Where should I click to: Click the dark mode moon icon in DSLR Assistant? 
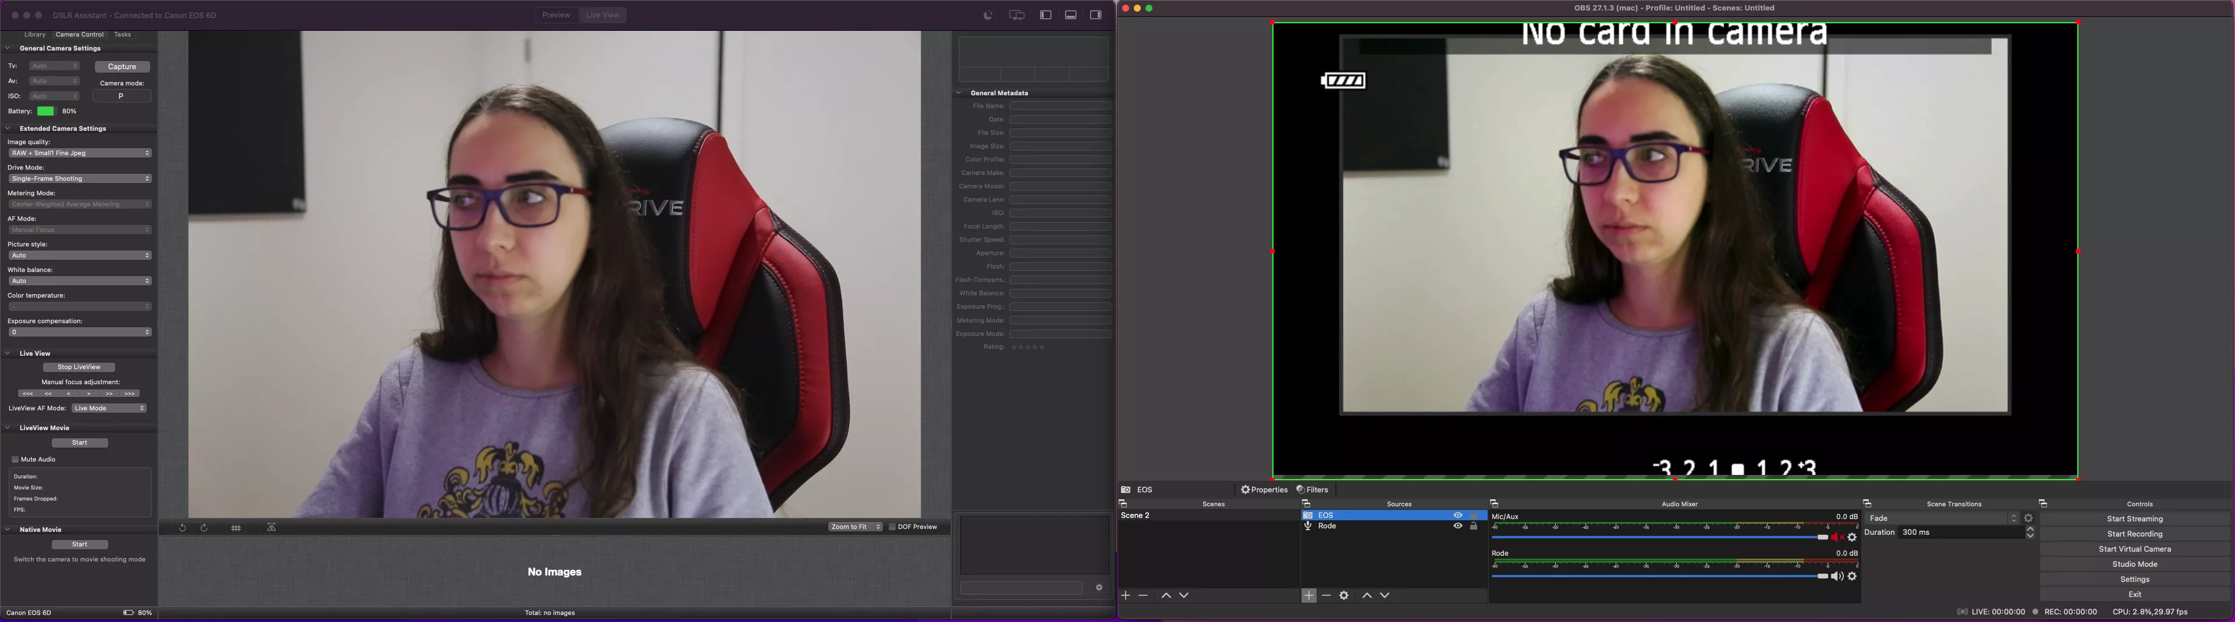(987, 15)
